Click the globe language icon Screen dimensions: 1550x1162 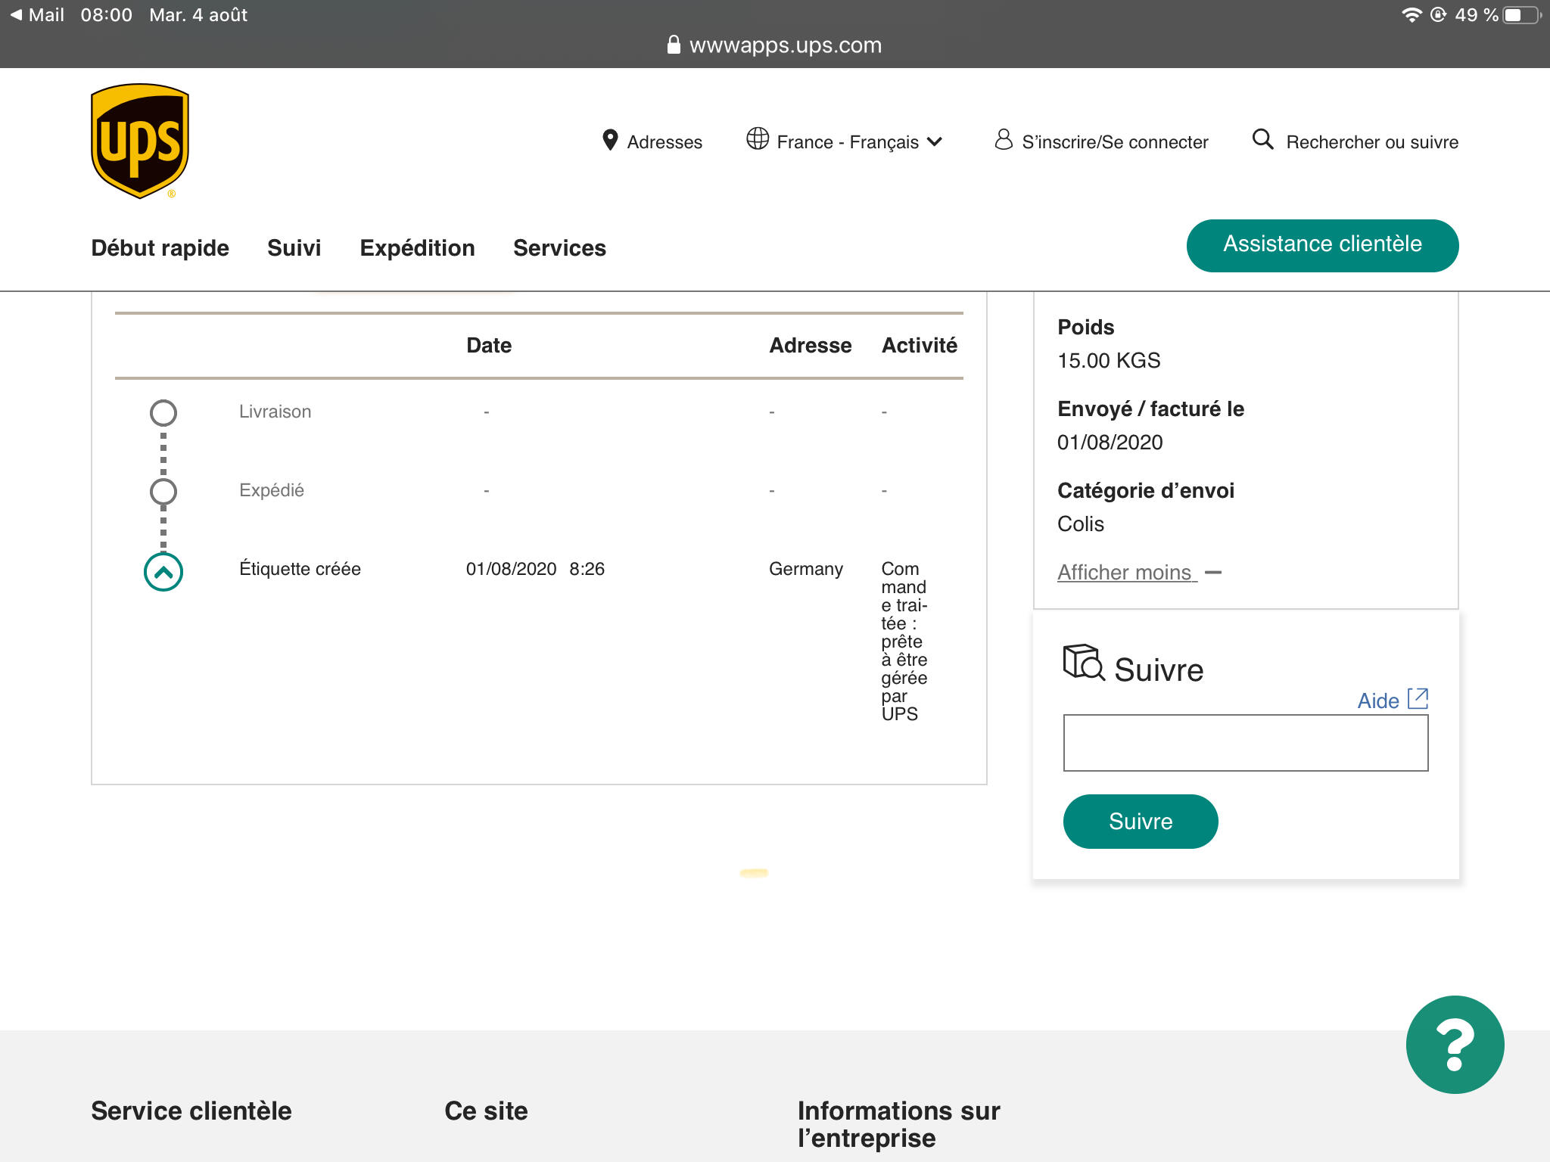pos(758,138)
